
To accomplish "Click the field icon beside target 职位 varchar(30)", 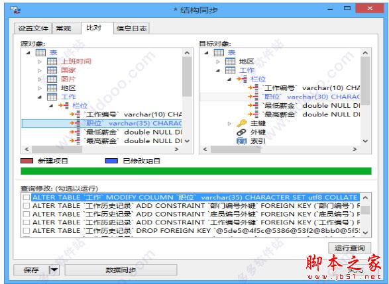I will click(x=253, y=97).
